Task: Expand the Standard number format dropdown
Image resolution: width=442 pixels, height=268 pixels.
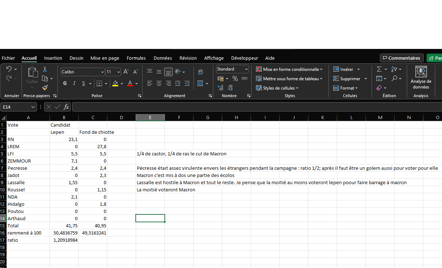Action: pos(246,69)
